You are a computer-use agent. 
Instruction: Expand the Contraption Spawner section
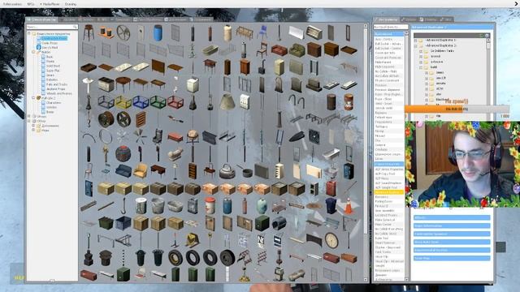[452, 234]
